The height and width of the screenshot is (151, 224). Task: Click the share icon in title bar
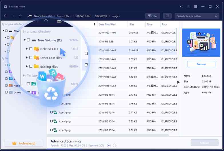(x=181, y=7)
